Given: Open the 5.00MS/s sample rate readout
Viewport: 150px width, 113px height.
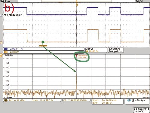Looking at the screenshot, I should tap(115, 49).
